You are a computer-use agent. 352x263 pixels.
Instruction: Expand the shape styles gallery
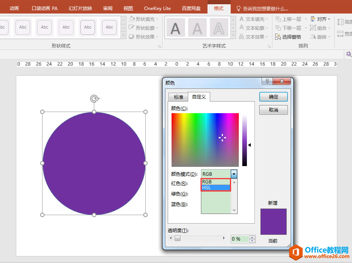coord(123,36)
